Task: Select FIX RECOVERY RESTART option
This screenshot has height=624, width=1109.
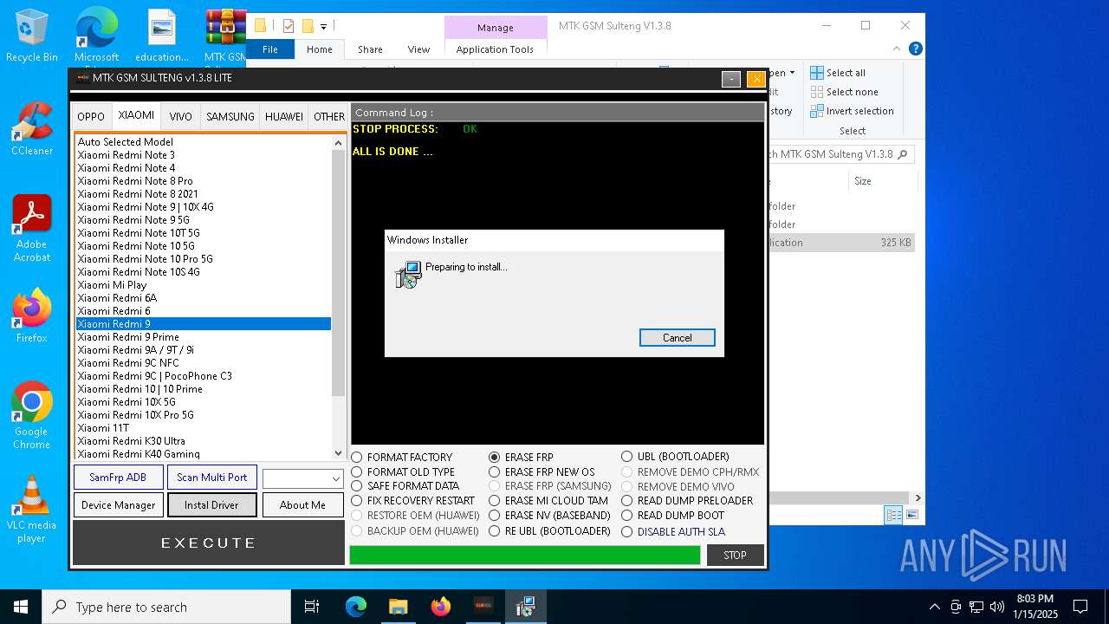Action: [413, 501]
